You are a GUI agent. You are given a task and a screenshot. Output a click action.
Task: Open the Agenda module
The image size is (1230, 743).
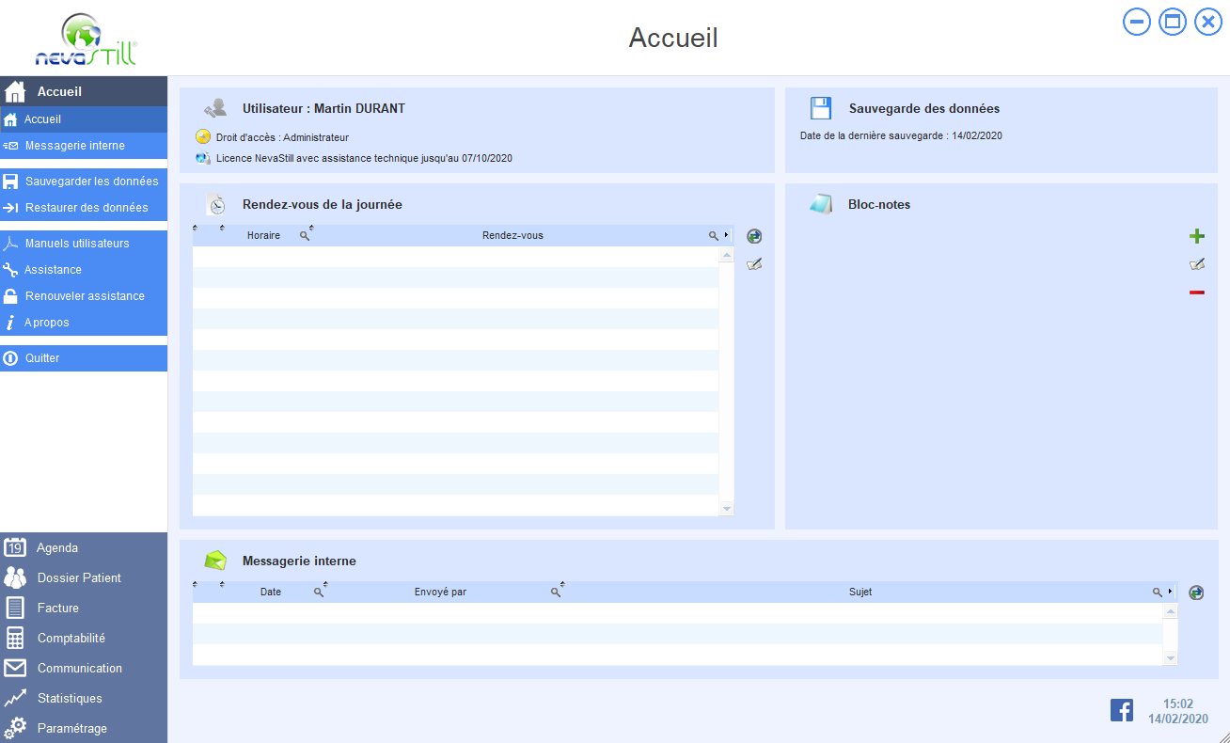56,547
